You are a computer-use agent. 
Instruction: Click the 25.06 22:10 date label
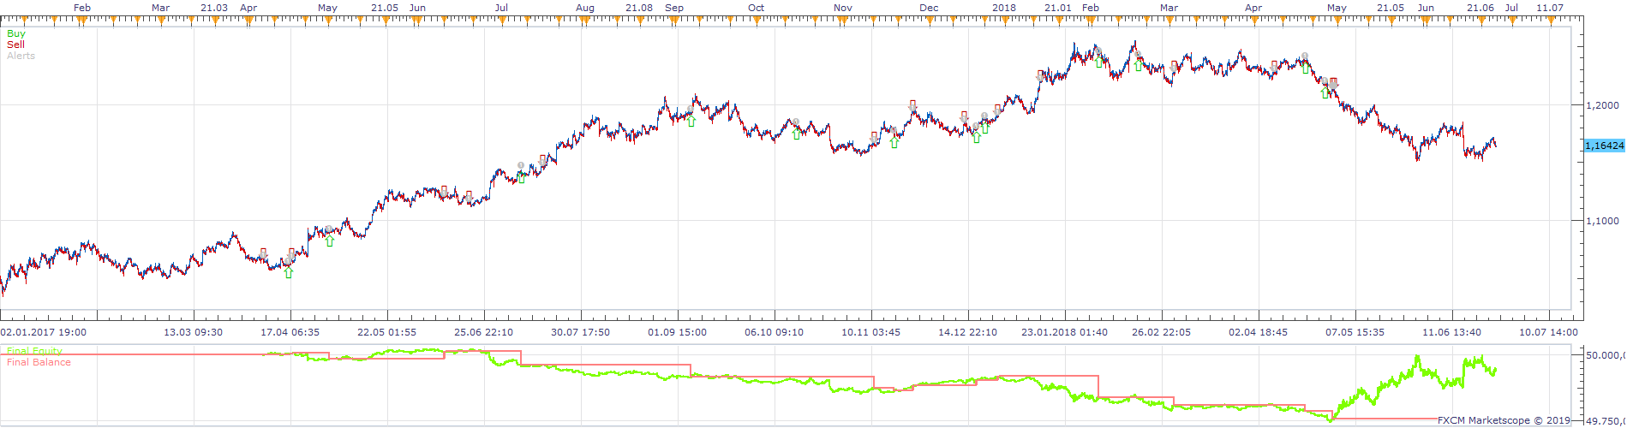[484, 332]
